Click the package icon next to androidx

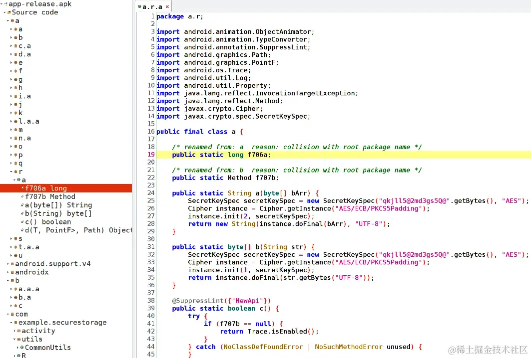click(x=12, y=272)
